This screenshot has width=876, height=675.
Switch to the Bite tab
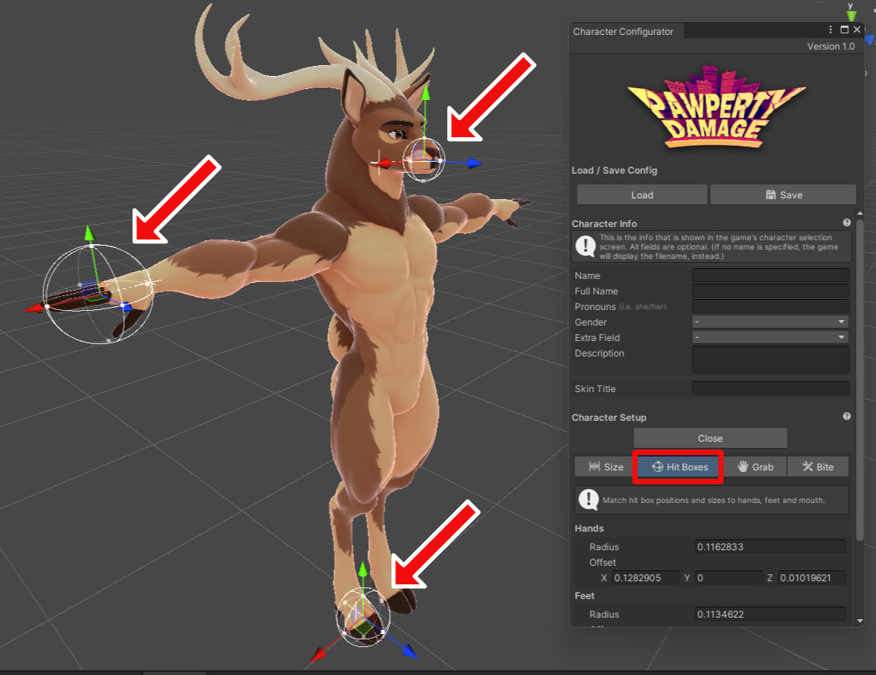pyautogui.click(x=818, y=467)
